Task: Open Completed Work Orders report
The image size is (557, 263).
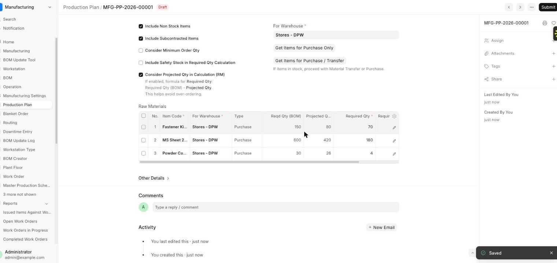Action: click(25, 239)
